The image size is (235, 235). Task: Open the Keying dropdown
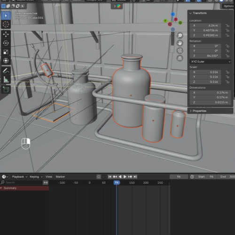tap(36, 177)
